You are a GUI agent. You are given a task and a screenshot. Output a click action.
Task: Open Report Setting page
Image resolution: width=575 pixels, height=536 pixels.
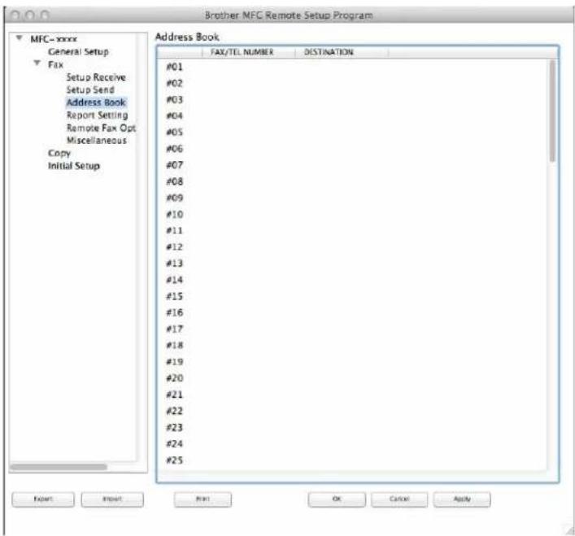click(97, 115)
